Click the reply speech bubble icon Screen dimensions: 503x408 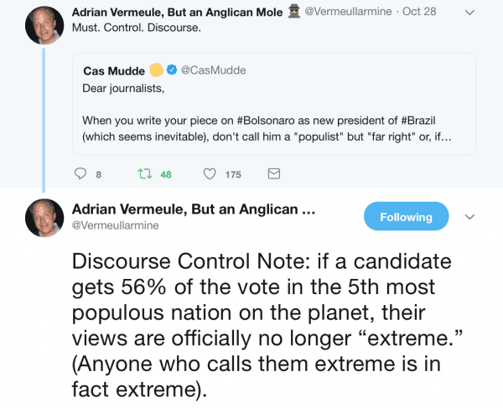click(81, 174)
